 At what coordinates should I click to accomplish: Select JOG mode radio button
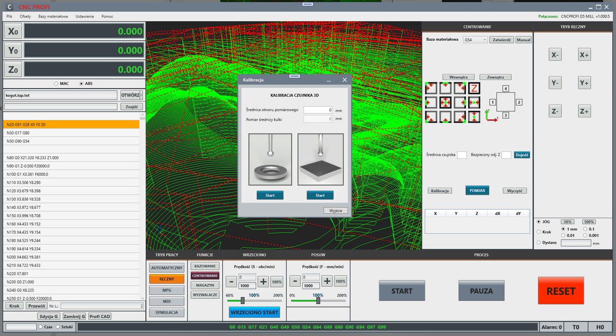[538, 222]
